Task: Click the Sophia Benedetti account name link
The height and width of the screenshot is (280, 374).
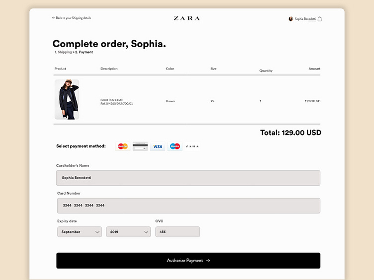Action: [x=305, y=19]
